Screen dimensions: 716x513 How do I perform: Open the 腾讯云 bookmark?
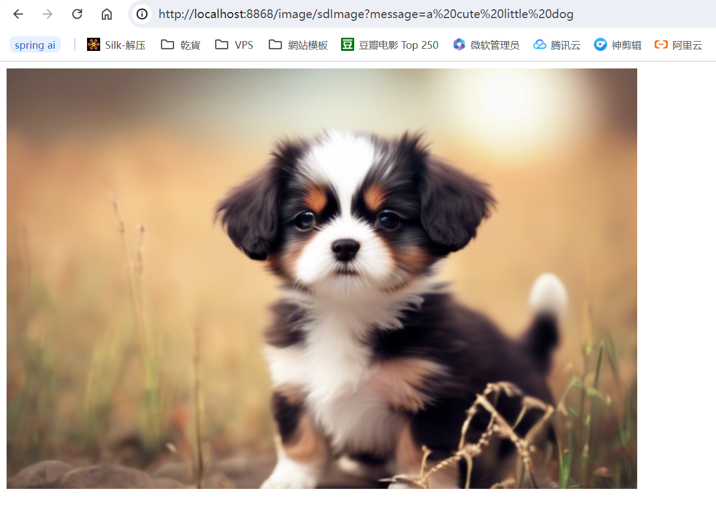tap(557, 45)
